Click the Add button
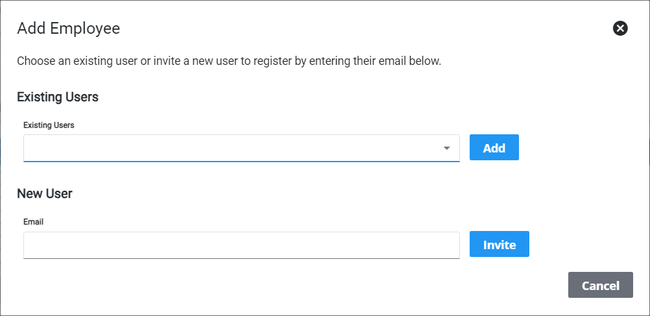This screenshot has height=316, width=650. (494, 148)
